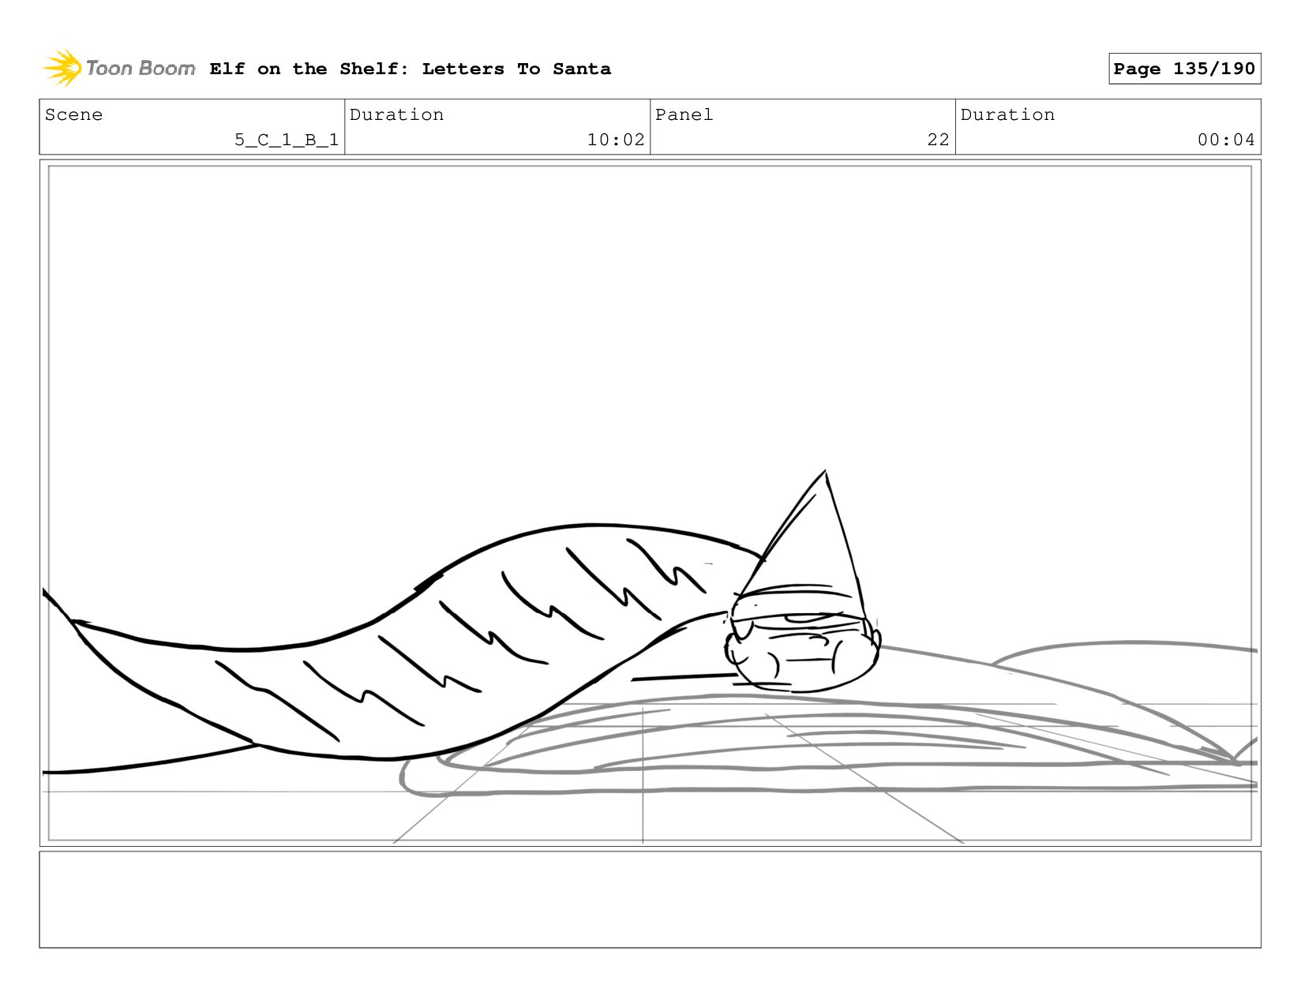Image resolution: width=1301 pixels, height=1007 pixels.
Task: Click the Toon Boom logo
Action: point(118,68)
